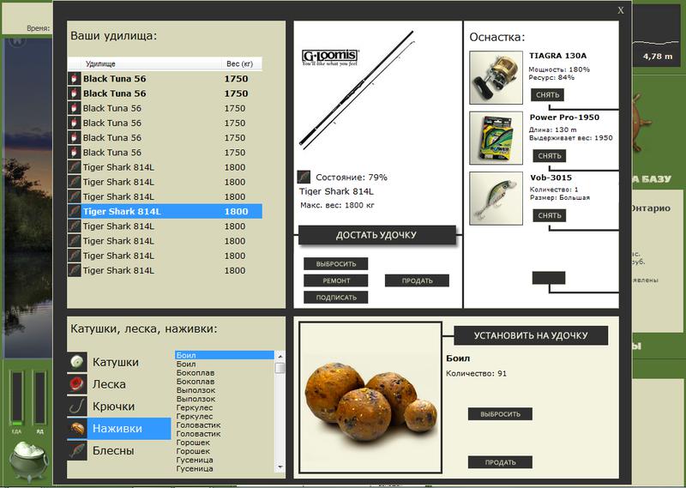Click the Макс. вес: 1800 кг text
Image resolution: width=686 pixels, height=488 pixels.
337,205
